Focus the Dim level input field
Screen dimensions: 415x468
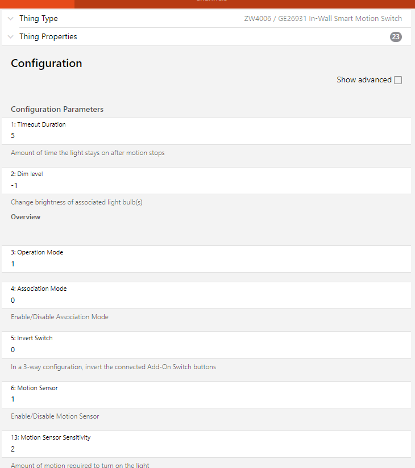click(206, 185)
